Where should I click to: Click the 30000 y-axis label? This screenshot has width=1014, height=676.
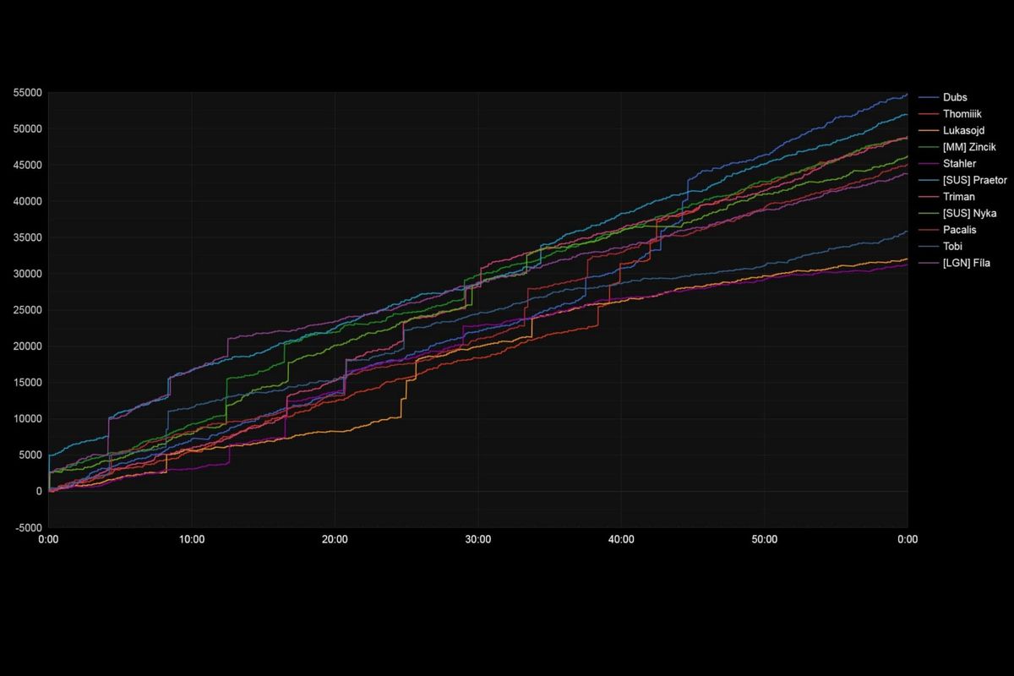pyautogui.click(x=28, y=274)
